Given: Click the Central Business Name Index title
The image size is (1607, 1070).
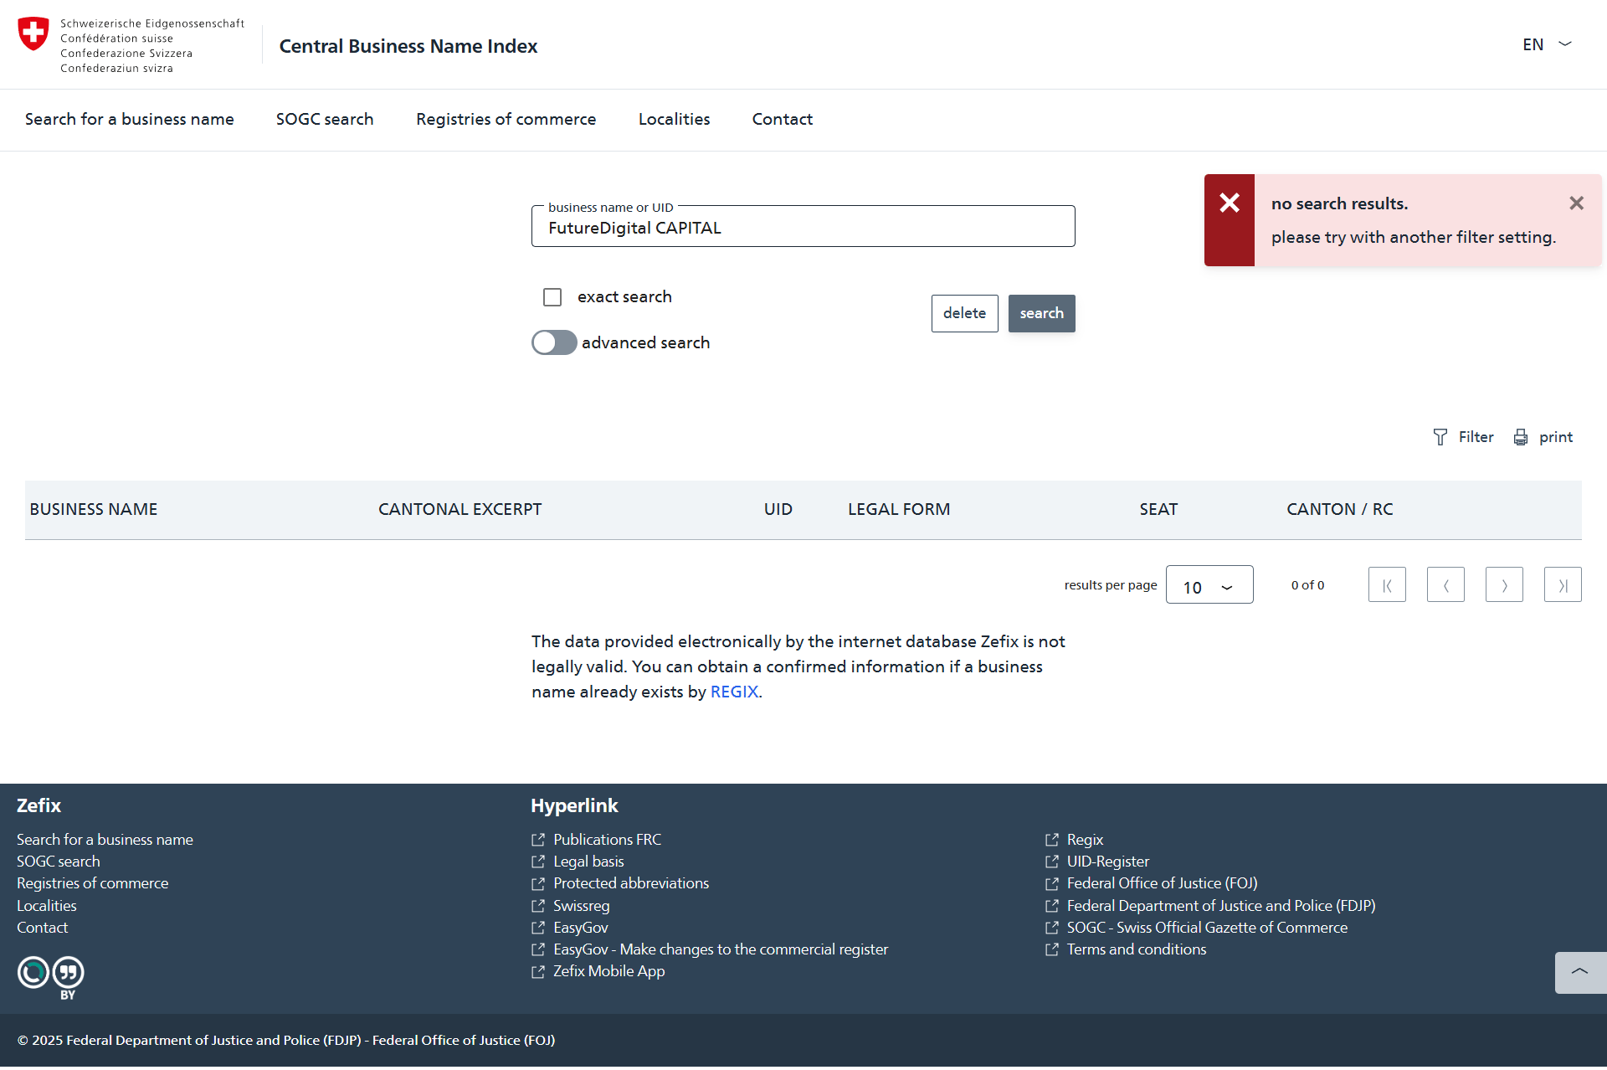Looking at the screenshot, I should pyautogui.click(x=408, y=46).
